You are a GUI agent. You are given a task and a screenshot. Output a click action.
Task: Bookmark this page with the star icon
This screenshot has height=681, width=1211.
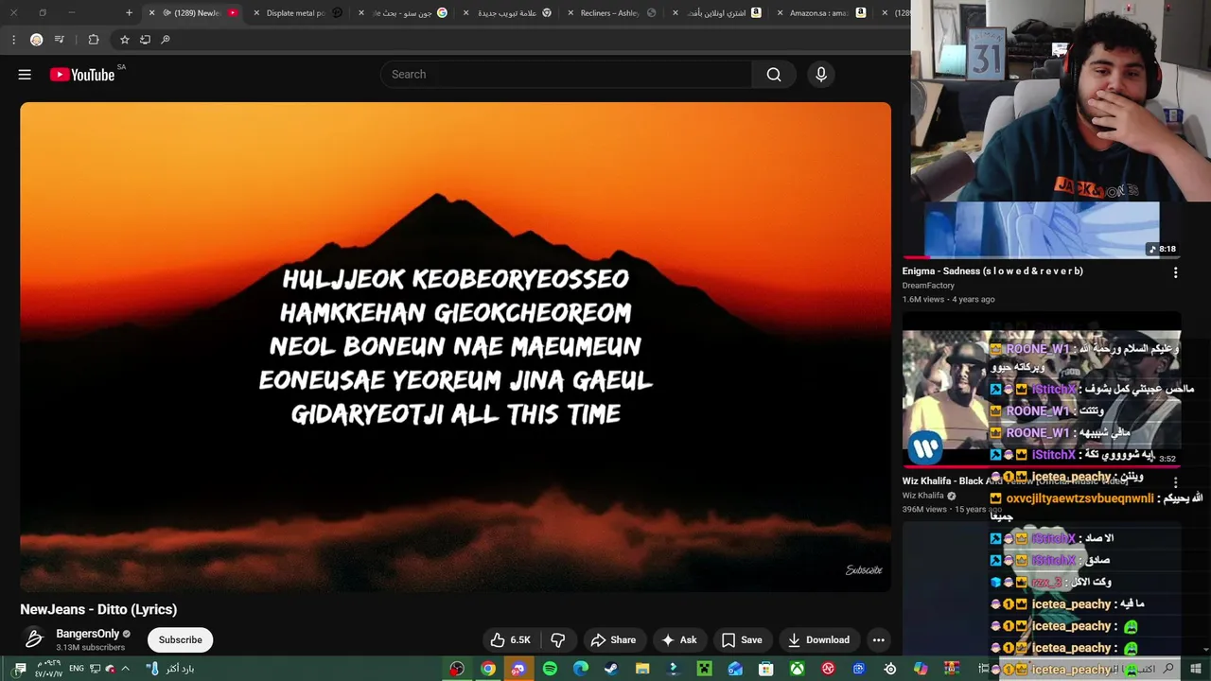(x=124, y=40)
